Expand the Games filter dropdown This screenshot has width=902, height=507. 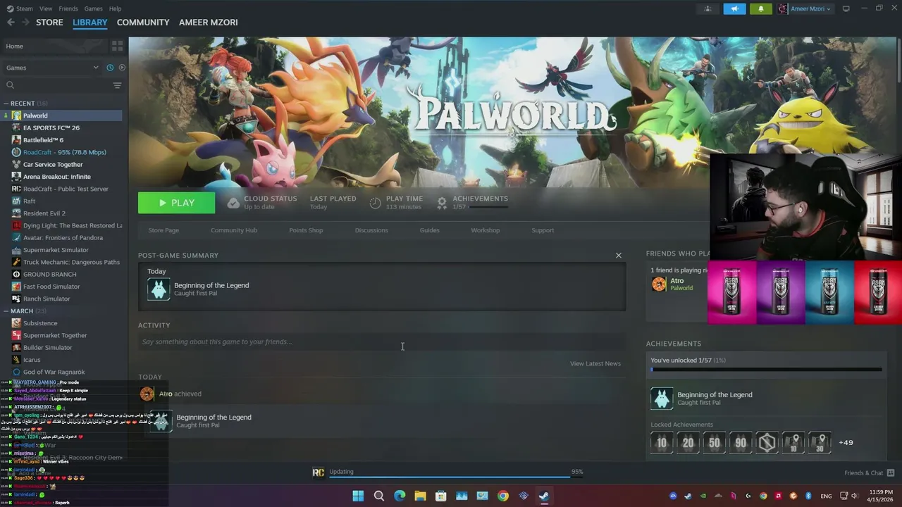[51, 68]
